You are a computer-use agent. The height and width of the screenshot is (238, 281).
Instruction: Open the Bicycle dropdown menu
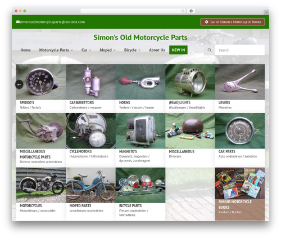pos(132,50)
